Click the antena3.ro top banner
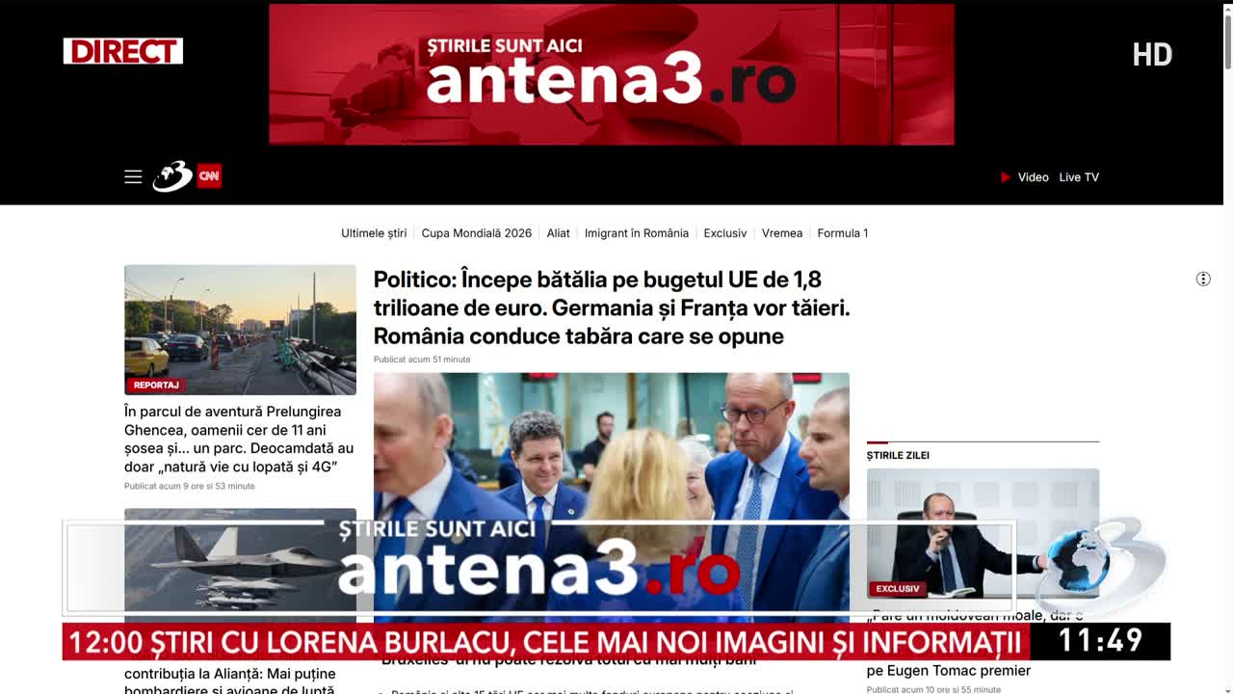The width and height of the screenshot is (1233, 694). pyautogui.click(x=612, y=74)
